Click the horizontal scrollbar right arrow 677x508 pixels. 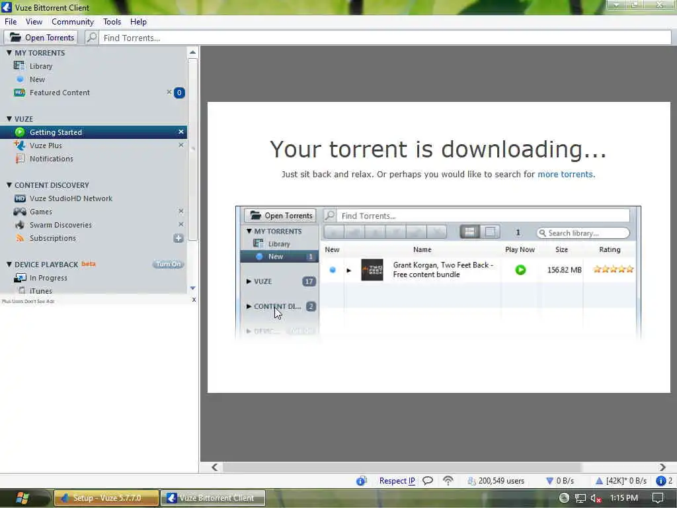pos(662,467)
